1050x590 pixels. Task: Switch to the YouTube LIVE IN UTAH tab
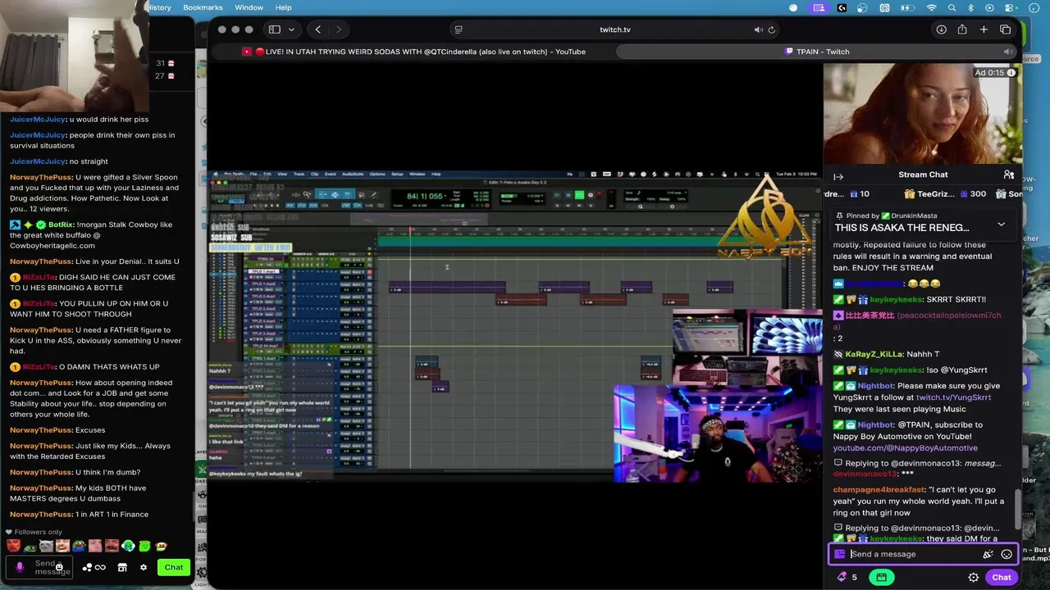point(413,52)
